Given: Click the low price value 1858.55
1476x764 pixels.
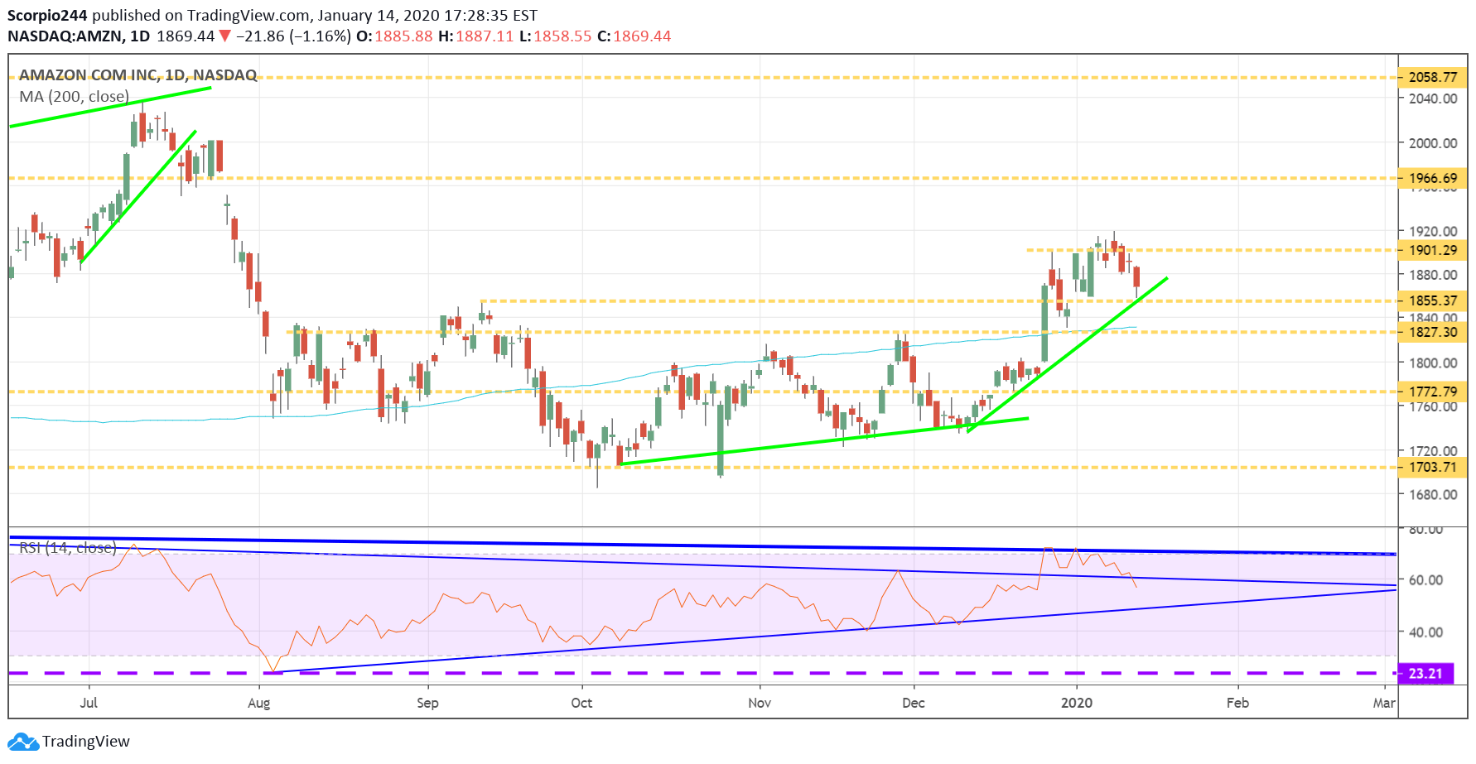Looking at the screenshot, I should [562, 36].
